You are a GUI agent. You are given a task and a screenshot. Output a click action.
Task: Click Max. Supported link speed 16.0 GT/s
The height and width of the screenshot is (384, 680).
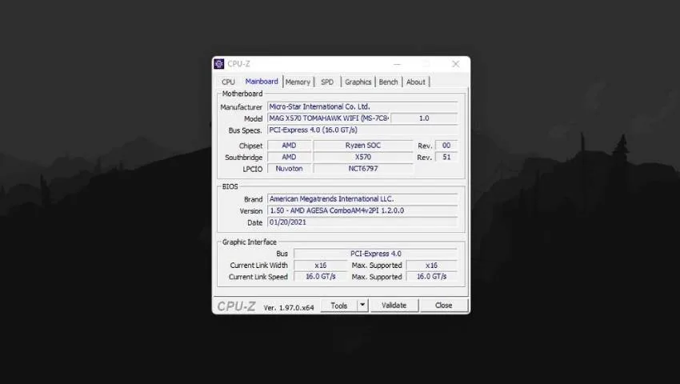point(431,277)
